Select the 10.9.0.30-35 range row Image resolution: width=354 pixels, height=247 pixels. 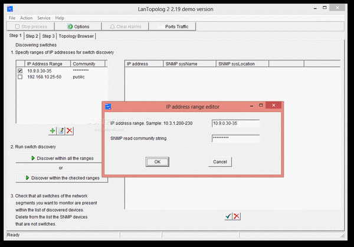pos(61,71)
